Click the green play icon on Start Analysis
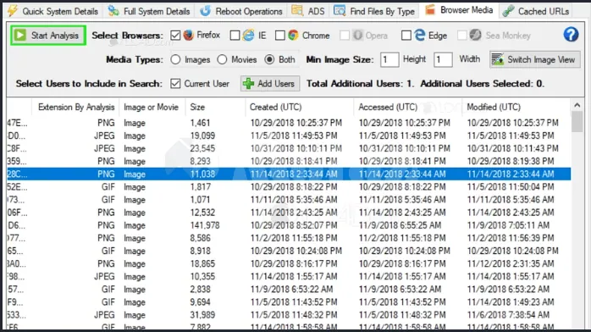Screen dimensions: 591x332 tap(20, 35)
